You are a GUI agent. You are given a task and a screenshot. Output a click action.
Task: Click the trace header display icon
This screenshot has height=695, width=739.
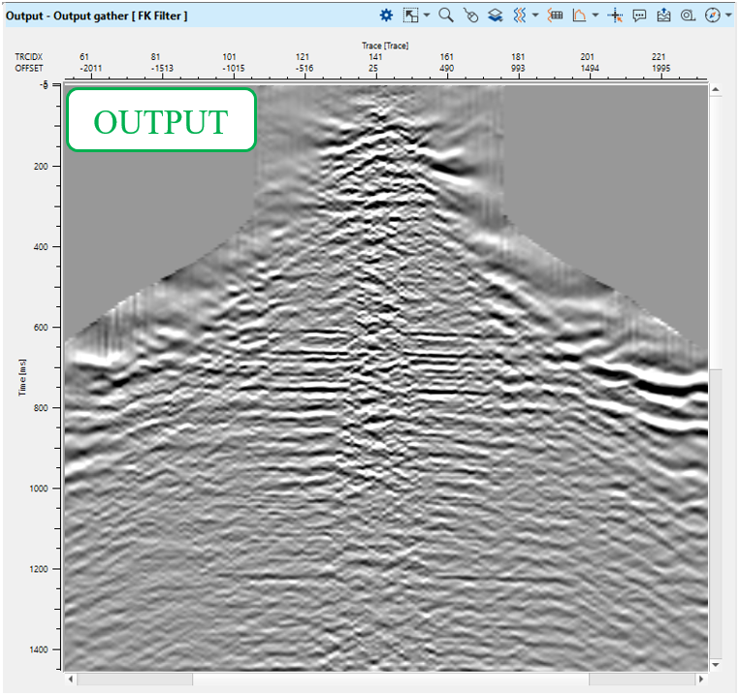(556, 16)
